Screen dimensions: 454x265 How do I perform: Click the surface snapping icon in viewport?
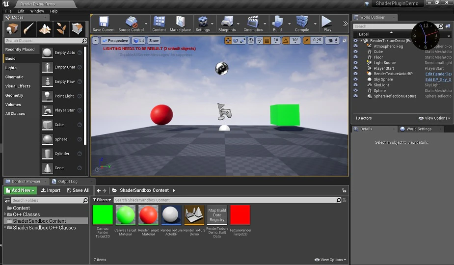click(x=260, y=41)
